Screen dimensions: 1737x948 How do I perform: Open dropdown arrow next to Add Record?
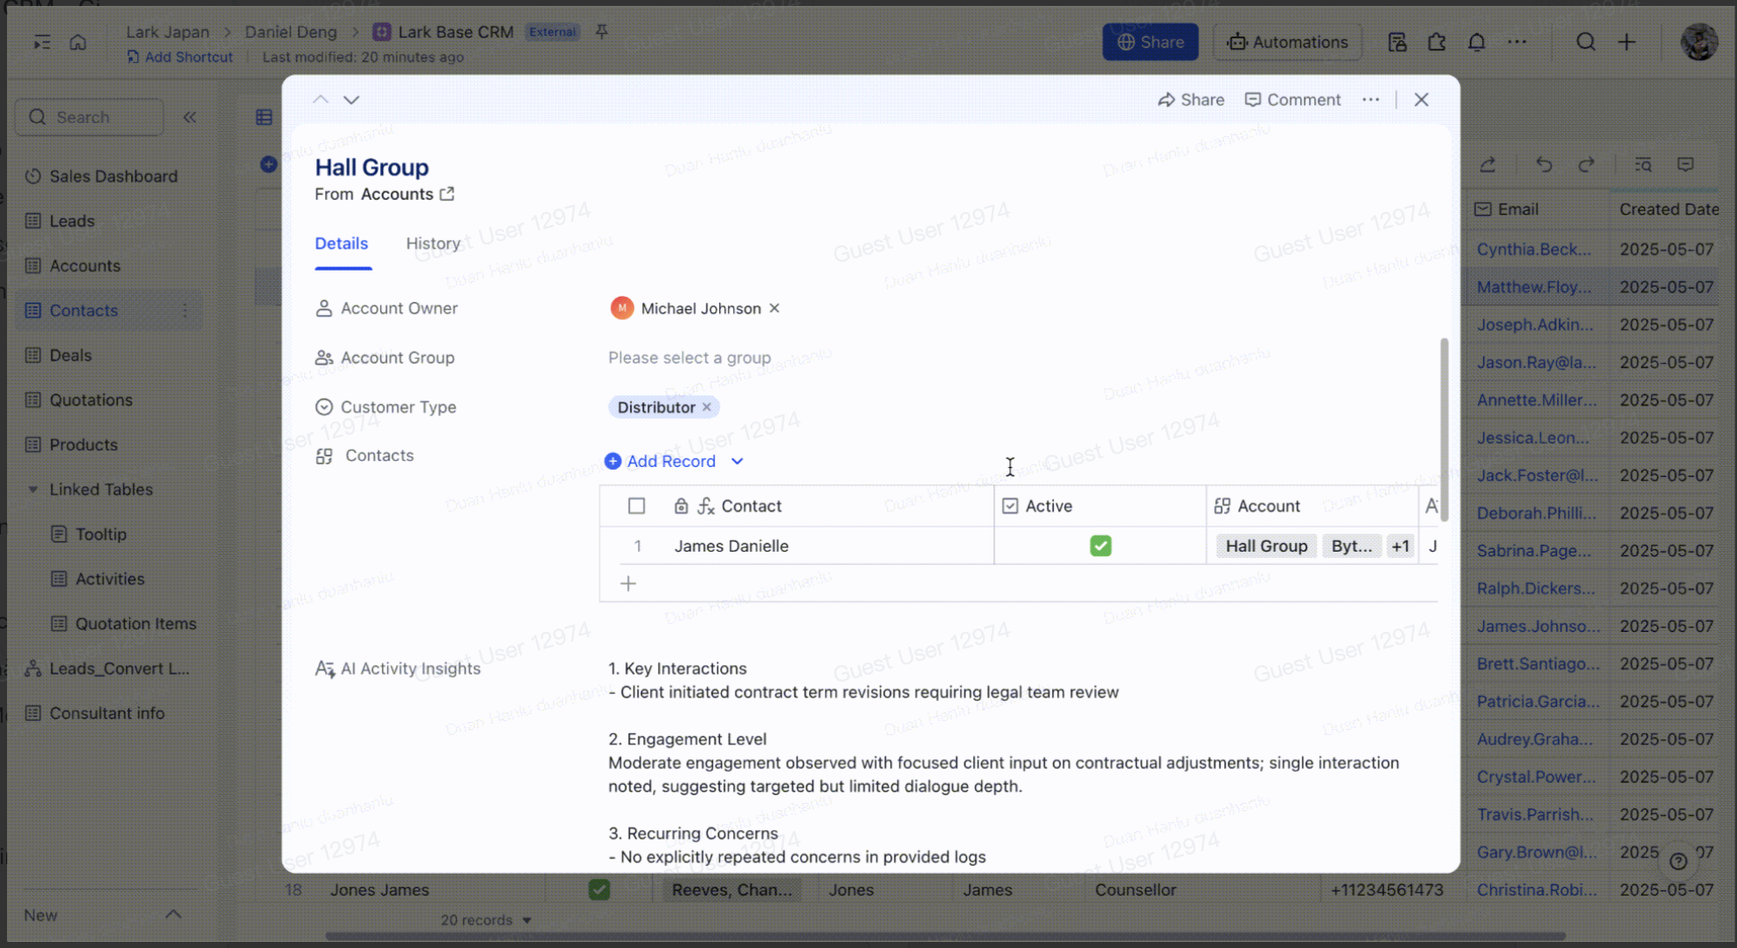tap(737, 461)
